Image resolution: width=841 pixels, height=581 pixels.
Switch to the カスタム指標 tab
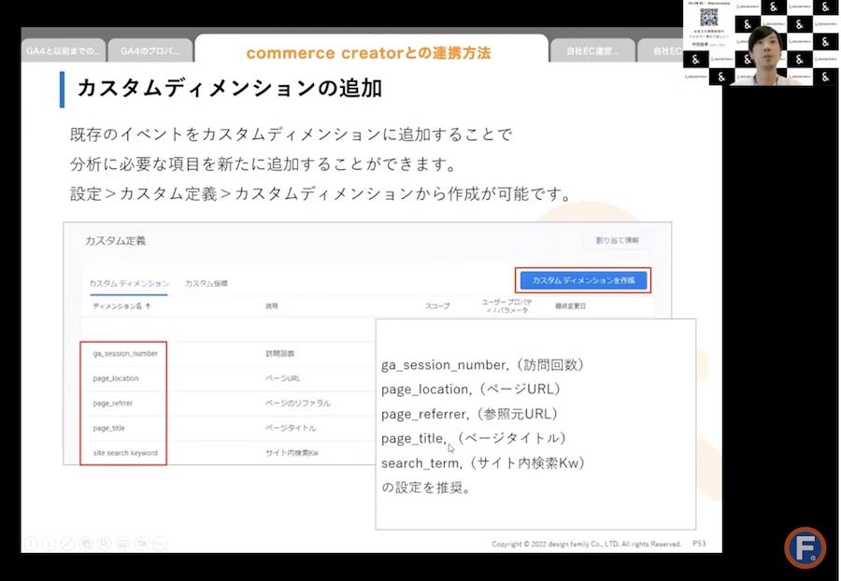(206, 284)
